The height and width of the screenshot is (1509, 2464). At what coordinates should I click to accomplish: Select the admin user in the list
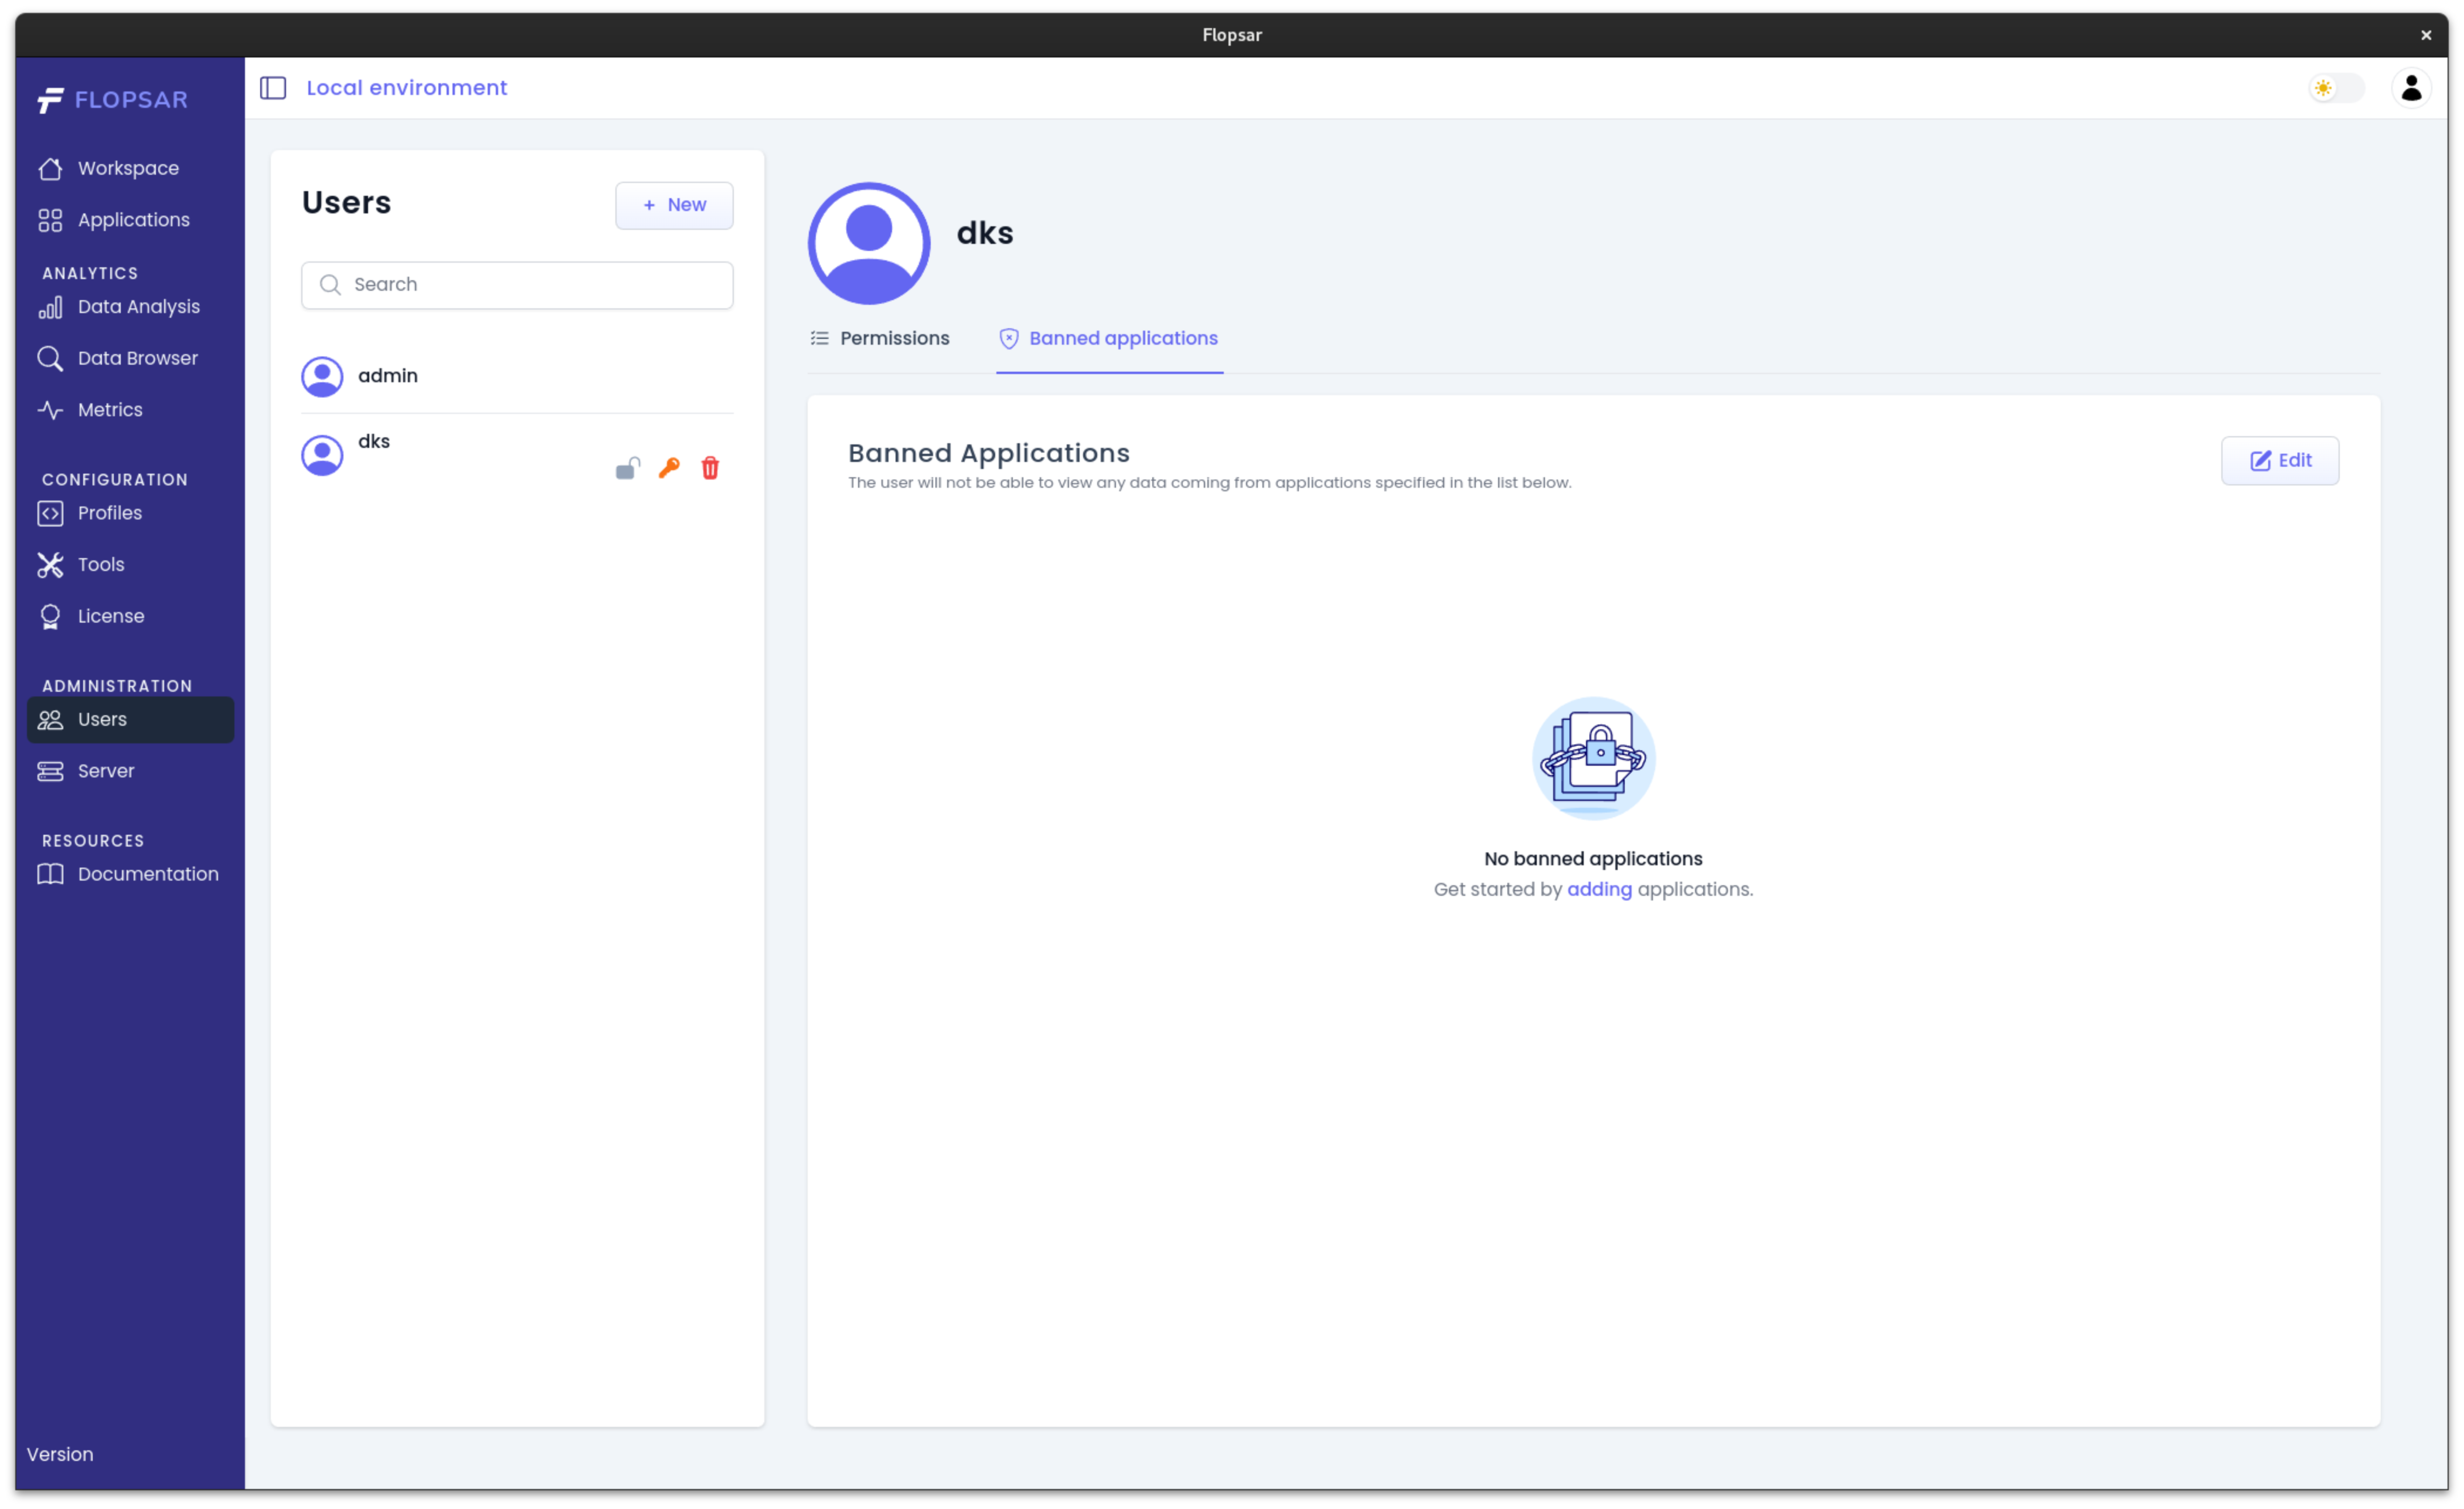tap(388, 376)
